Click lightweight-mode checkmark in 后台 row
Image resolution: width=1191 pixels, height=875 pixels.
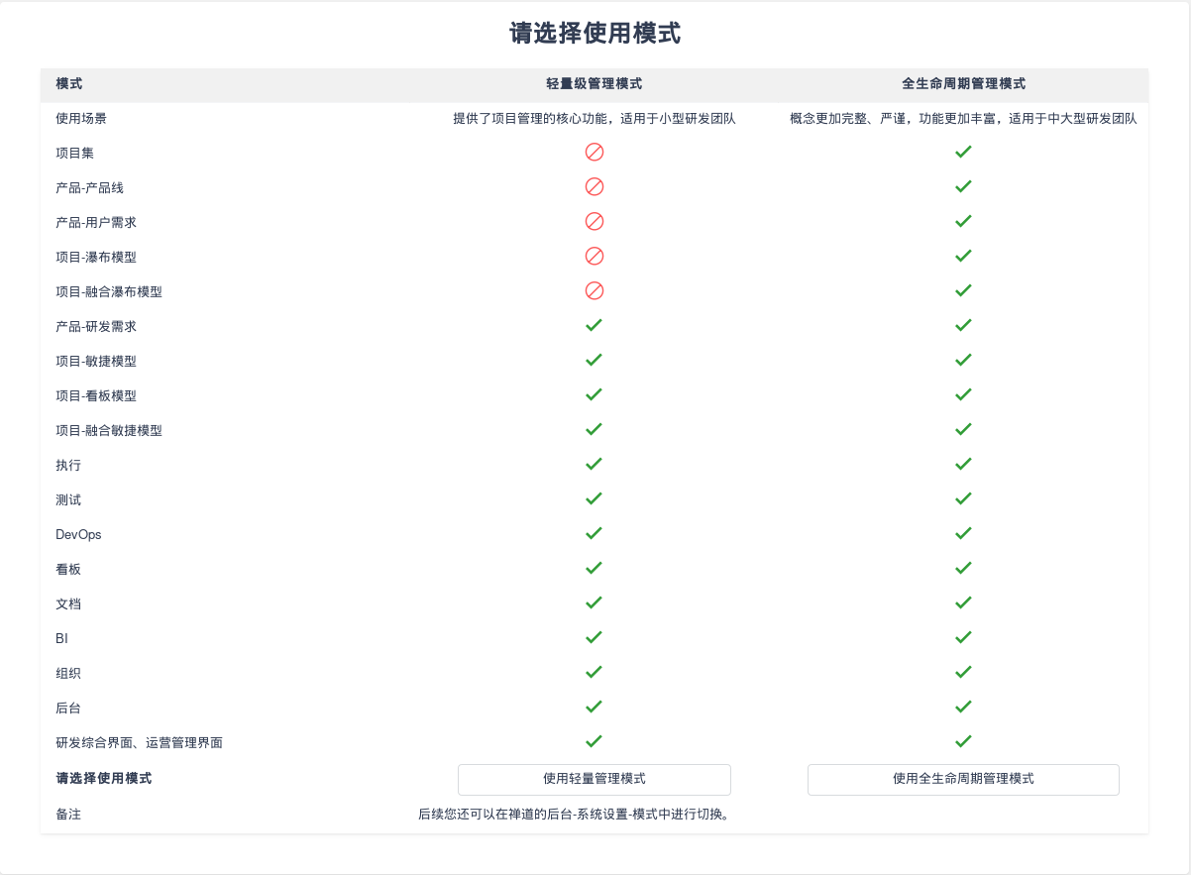click(595, 707)
